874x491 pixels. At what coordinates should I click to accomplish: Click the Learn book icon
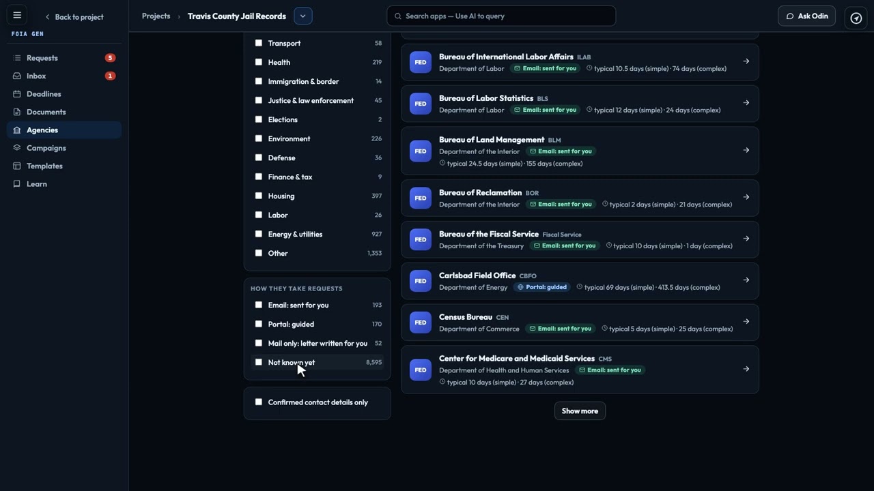point(17,184)
